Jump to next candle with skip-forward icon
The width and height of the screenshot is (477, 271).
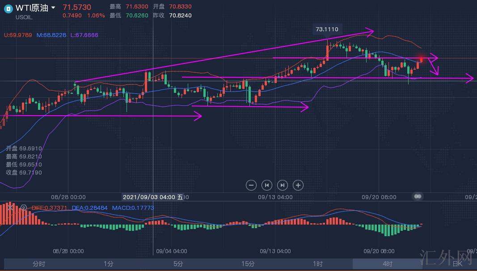coord(283,185)
